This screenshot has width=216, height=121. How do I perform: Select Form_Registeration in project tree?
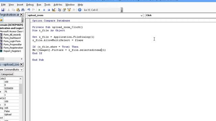point(13,48)
